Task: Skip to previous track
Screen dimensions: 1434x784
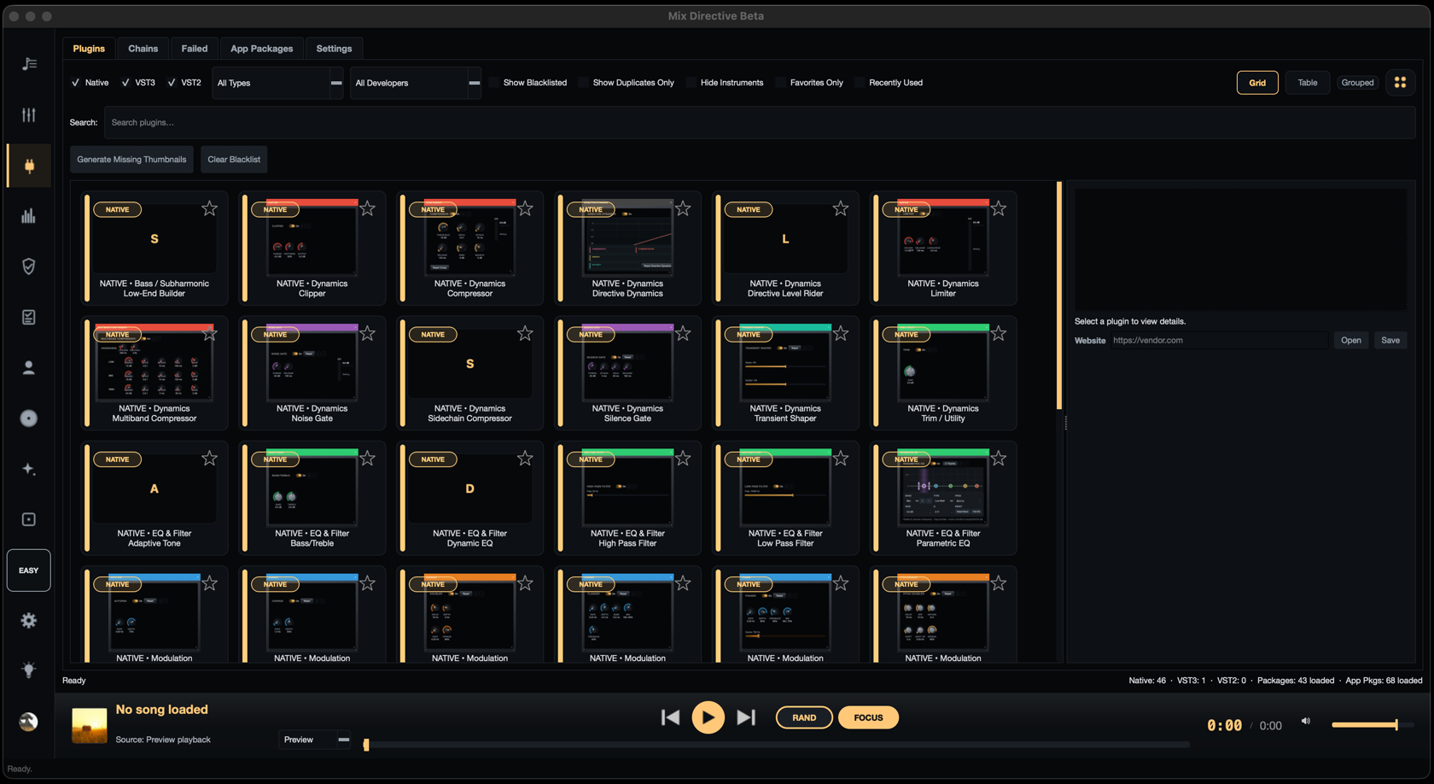Action: pos(671,717)
